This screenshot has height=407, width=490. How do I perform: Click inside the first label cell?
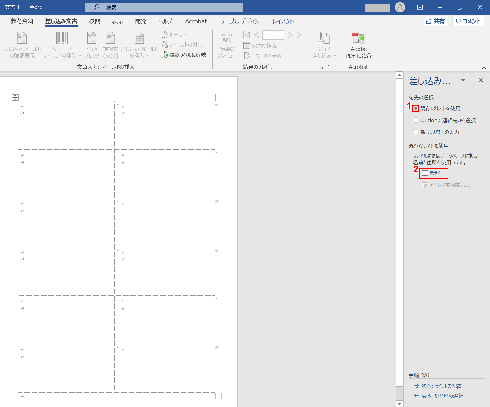(66, 125)
